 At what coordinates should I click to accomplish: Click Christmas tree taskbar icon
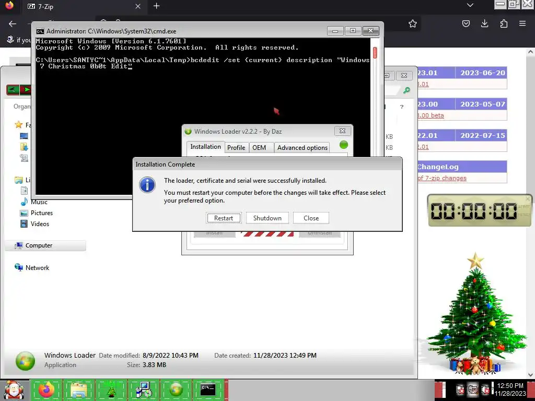tap(111, 390)
